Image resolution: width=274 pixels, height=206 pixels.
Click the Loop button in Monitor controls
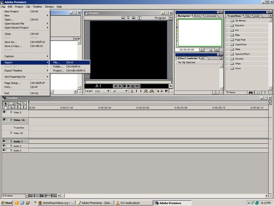coord(133,86)
